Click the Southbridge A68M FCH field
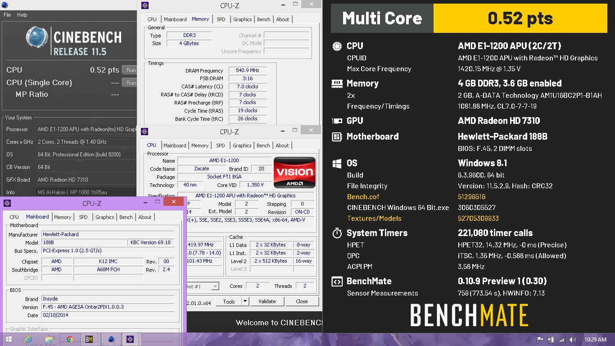 (108, 269)
